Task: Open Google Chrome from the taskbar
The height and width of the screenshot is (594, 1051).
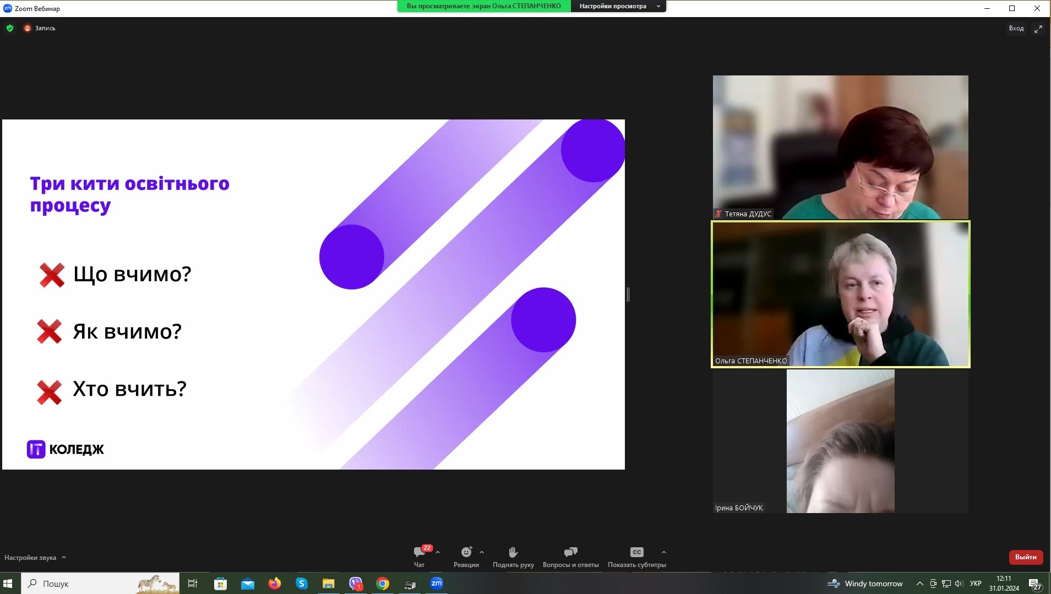Action: pos(383,584)
